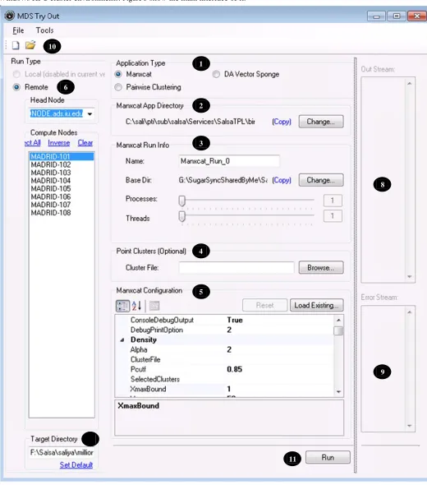The image size is (427, 485).
Task: Select MADRID-106 compute node
Action: pos(62,196)
